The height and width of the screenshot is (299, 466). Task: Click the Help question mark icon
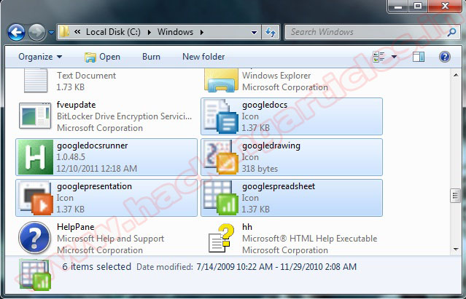click(445, 57)
